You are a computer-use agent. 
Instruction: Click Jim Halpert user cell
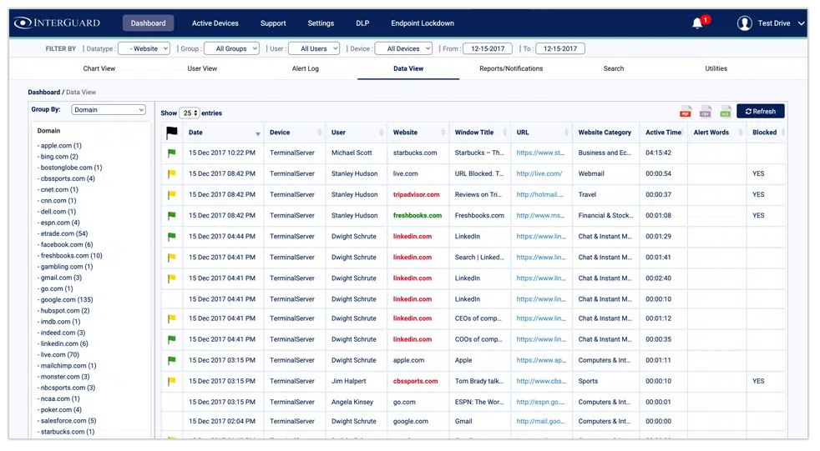point(349,381)
